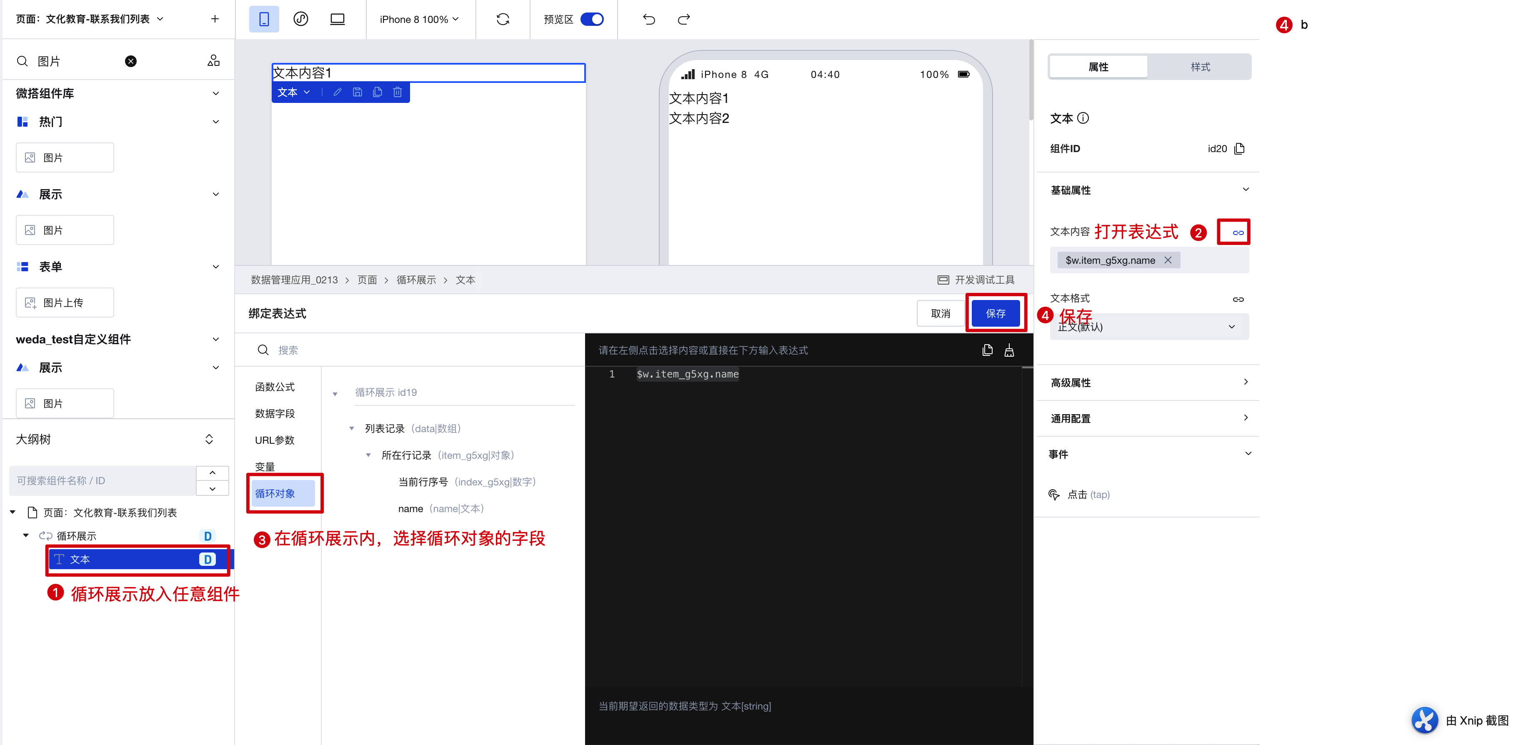Click the 取消 button

(x=940, y=313)
